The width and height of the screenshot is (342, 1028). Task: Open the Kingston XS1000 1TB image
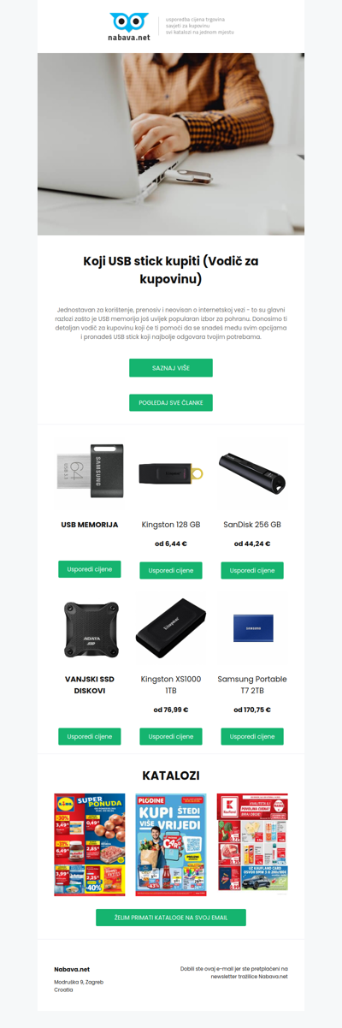coord(171,628)
